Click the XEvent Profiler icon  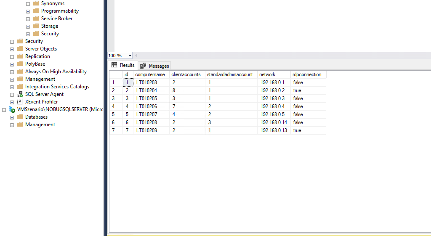[x=20, y=102]
